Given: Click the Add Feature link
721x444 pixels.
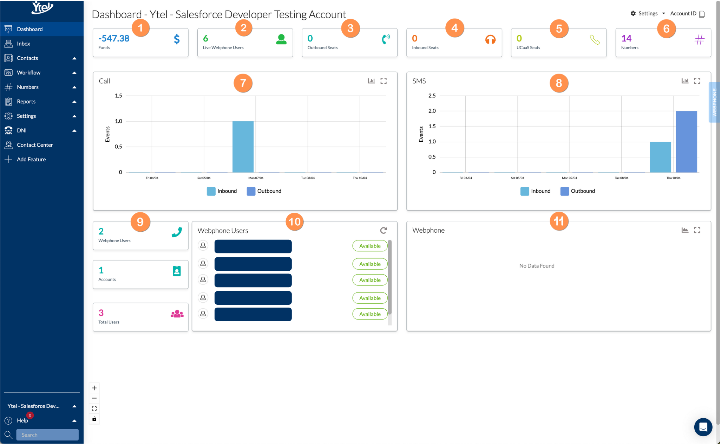Looking at the screenshot, I should click(x=31, y=159).
